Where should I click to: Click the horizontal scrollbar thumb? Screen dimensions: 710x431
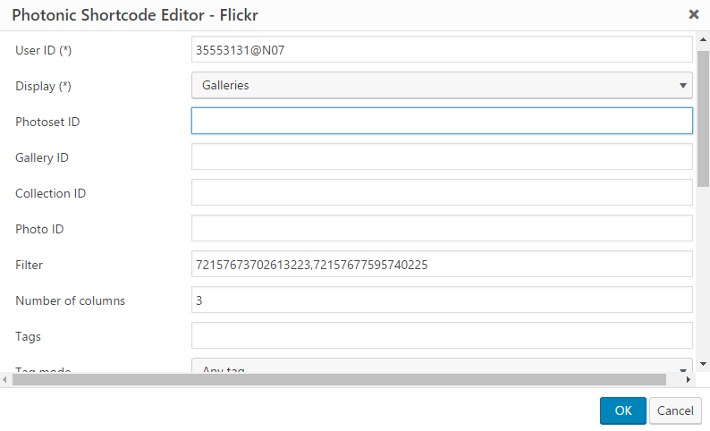pos(340,379)
